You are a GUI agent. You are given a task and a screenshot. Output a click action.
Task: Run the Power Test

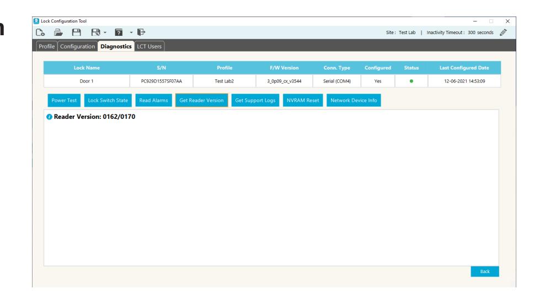tap(64, 100)
